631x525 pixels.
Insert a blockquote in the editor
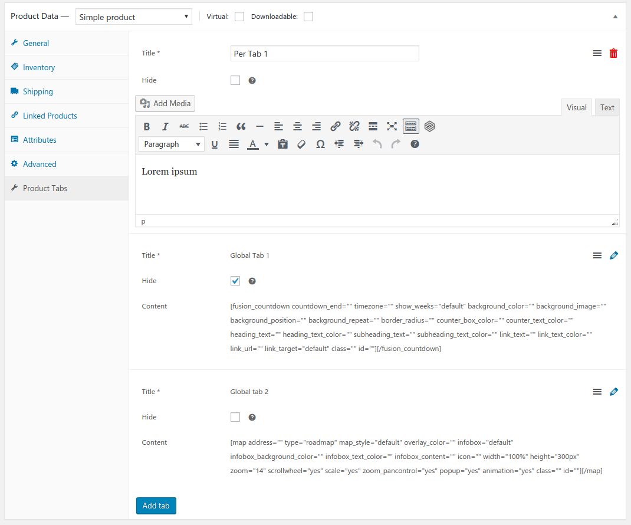(241, 126)
